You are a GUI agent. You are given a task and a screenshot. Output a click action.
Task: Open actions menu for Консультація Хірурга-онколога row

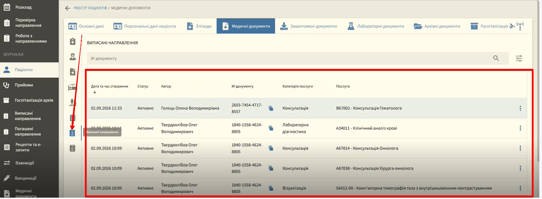click(x=520, y=168)
